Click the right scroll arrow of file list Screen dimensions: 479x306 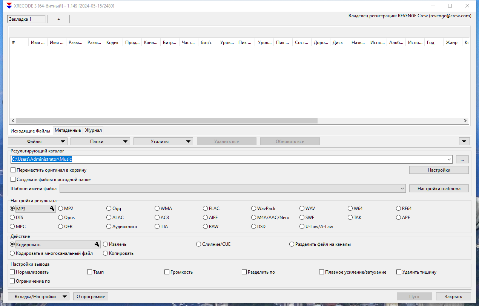465,121
